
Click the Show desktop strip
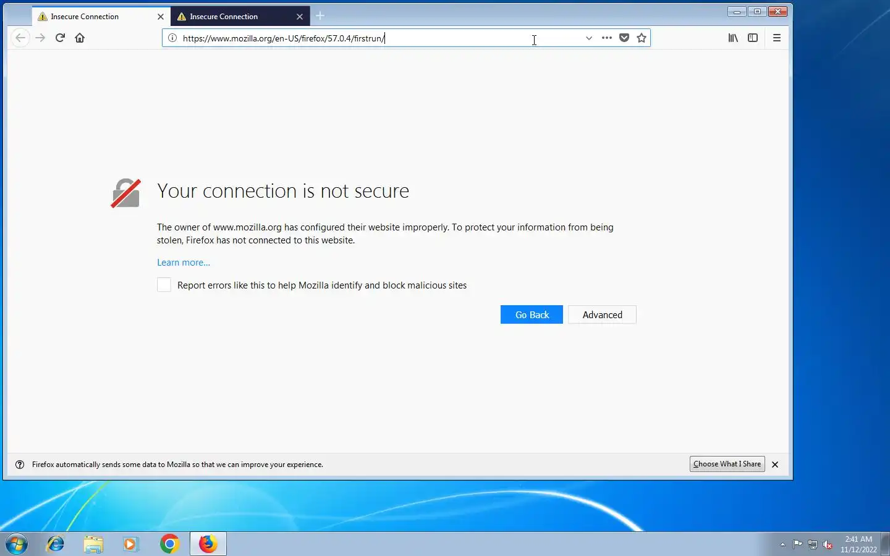(x=885, y=544)
